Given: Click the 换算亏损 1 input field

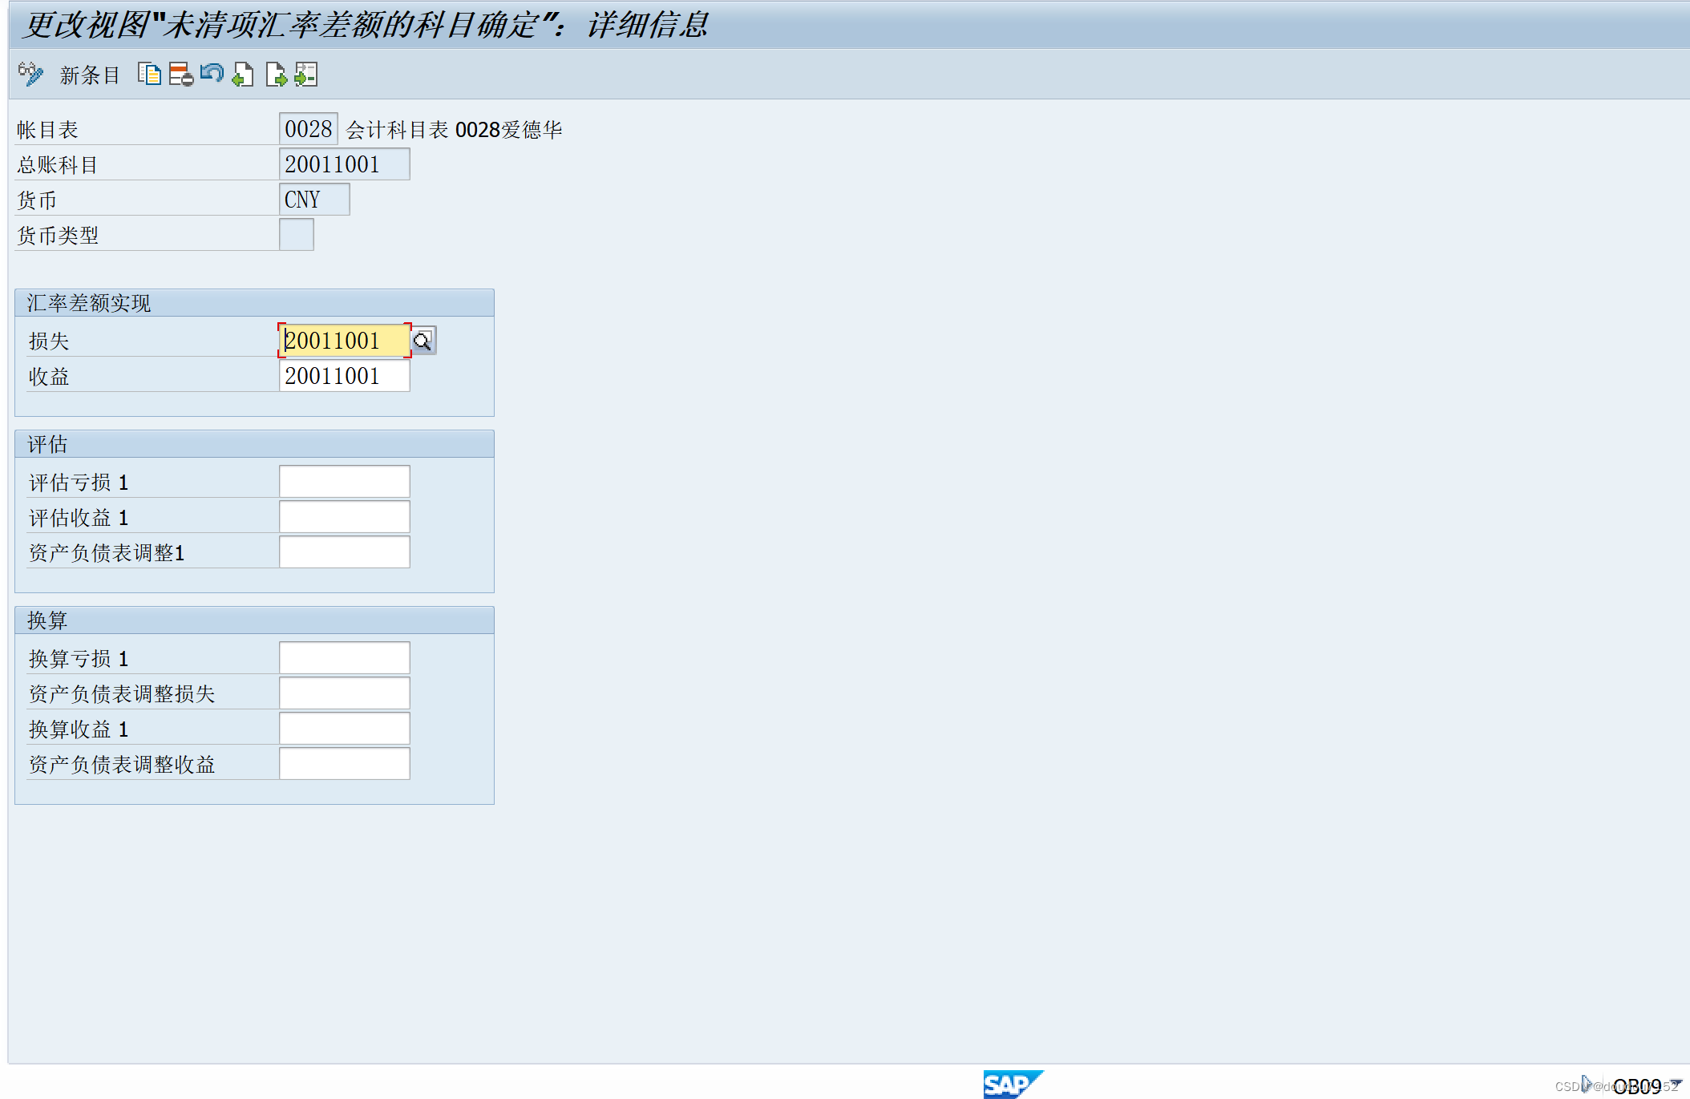Looking at the screenshot, I should click(x=343, y=657).
